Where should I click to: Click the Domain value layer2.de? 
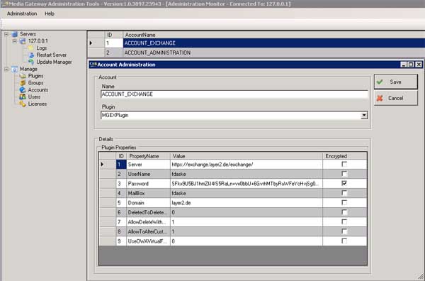246,203
